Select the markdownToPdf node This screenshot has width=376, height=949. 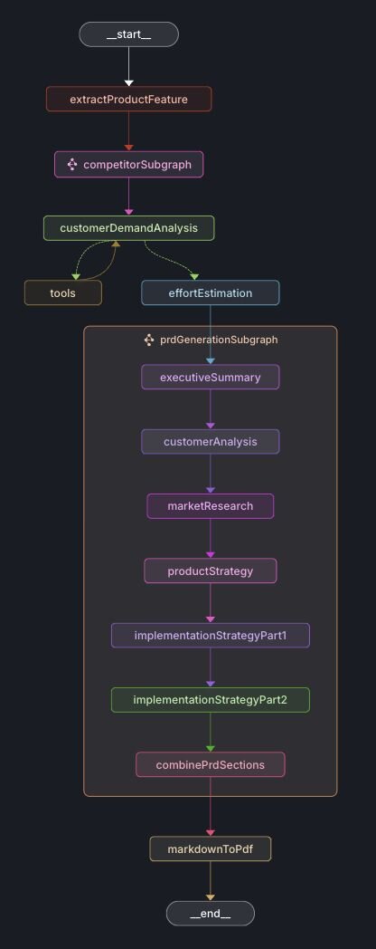click(211, 848)
